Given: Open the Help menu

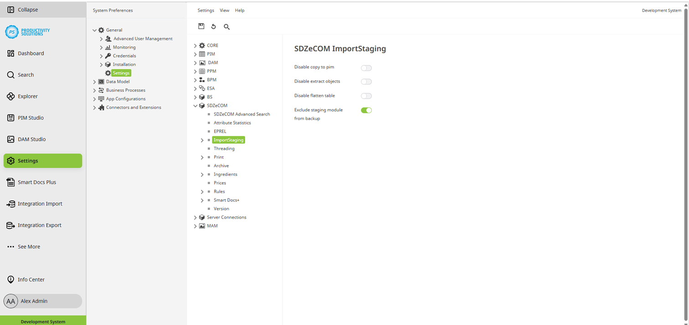Looking at the screenshot, I should 240,10.
